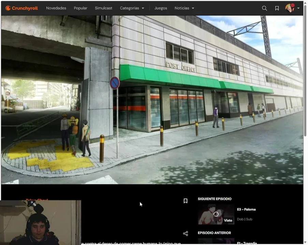
Task: Click the EPISODIO ANTERIOR heading
Action: [214, 233]
